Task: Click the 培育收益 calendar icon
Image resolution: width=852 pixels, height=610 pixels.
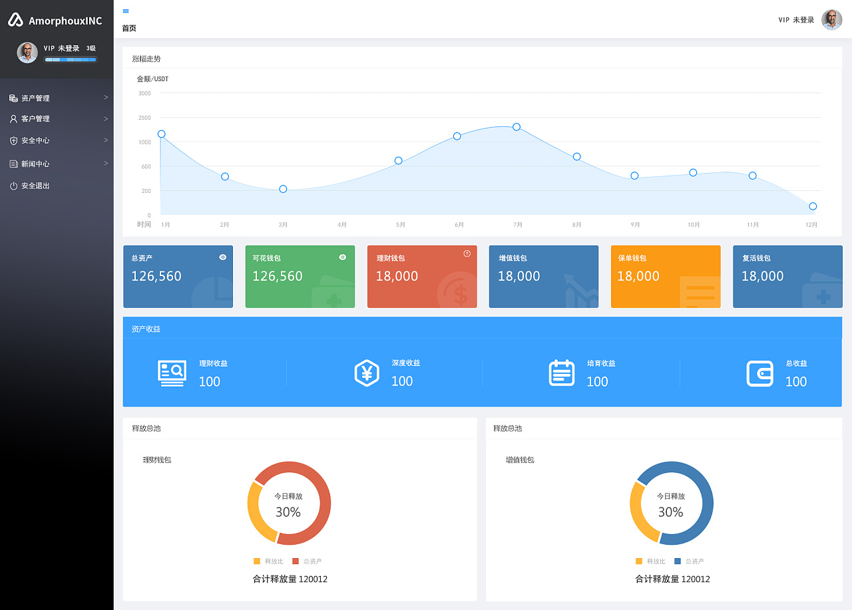Action: click(561, 373)
